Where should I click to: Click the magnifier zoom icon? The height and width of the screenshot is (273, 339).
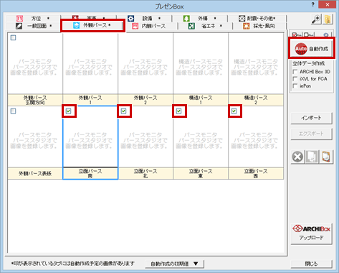(x=316, y=19)
